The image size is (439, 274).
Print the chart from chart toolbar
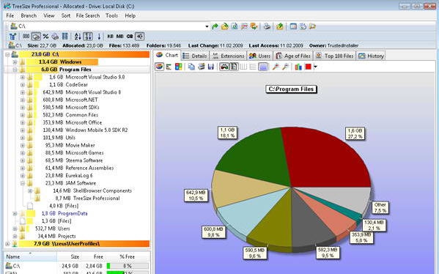(x=202, y=67)
